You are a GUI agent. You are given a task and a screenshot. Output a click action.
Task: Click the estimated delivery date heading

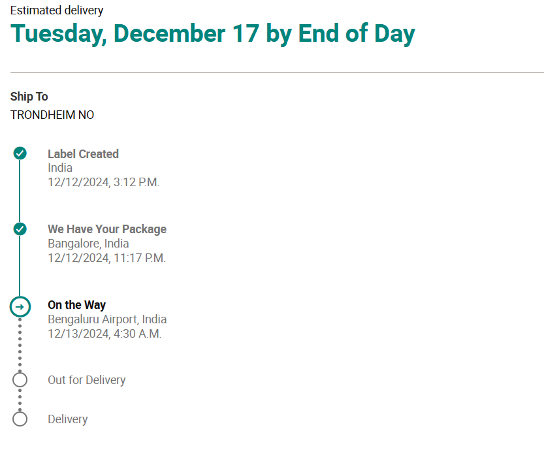[213, 33]
